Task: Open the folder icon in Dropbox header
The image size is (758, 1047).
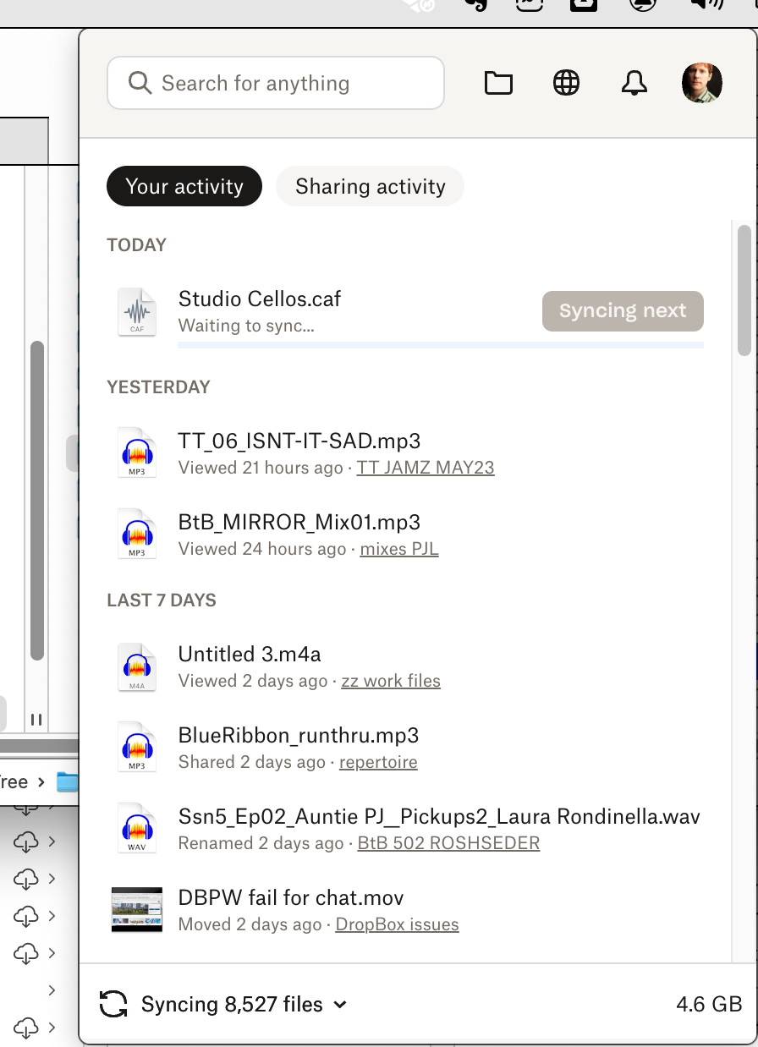Action: pos(498,83)
